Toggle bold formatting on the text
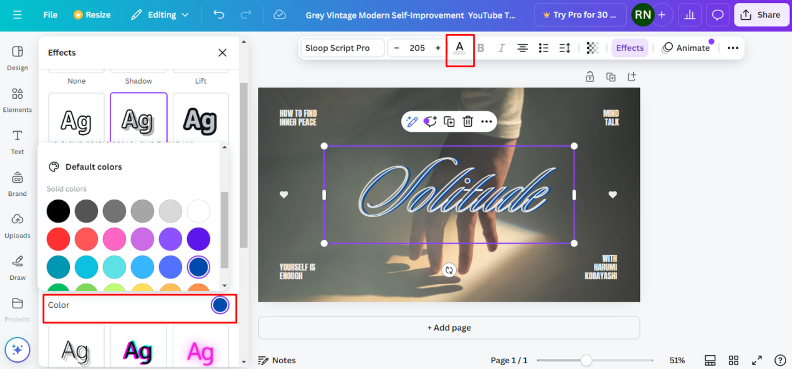792x369 pixels. tap(481, 48)
